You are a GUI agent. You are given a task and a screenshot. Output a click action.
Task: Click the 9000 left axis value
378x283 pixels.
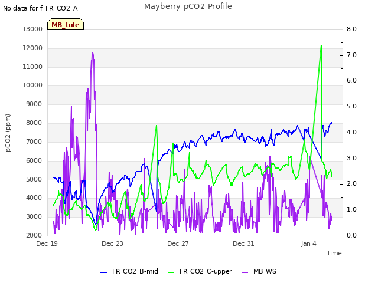tap(34, 104)
